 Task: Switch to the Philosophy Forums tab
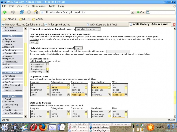[x=63, y=25]
